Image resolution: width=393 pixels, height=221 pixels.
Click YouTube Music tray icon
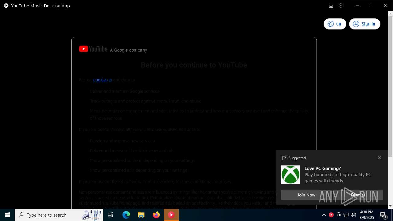(x=331, y=215)
